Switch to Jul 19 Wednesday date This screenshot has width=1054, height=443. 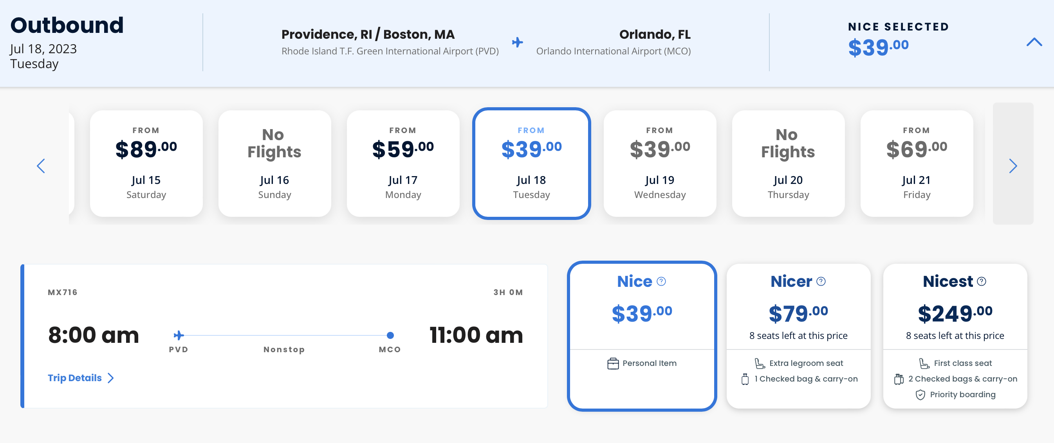[660, 164]
